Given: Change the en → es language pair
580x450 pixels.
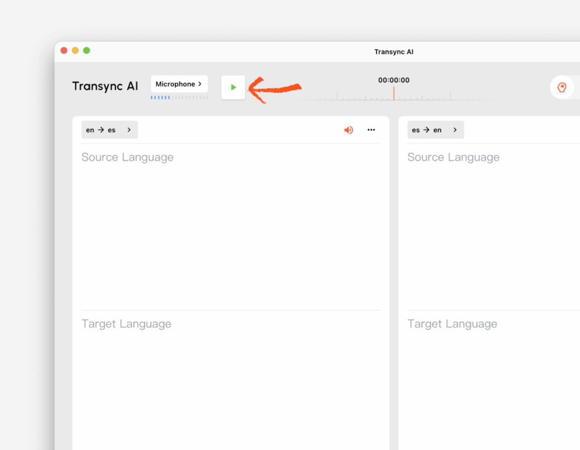Looking at the screenshot, I should click(109, 130).
